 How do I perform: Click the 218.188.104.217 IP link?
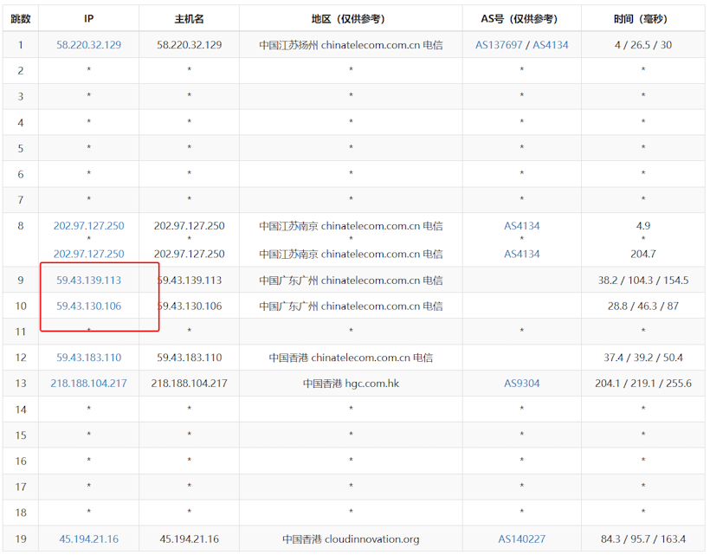point(87,383)
